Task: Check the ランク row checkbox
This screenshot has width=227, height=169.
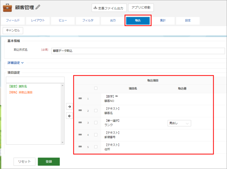Action: click(x=96, y=123)
